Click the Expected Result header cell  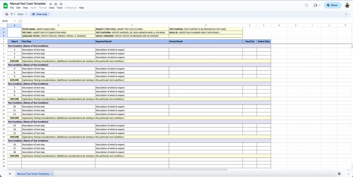coord(132,41)
